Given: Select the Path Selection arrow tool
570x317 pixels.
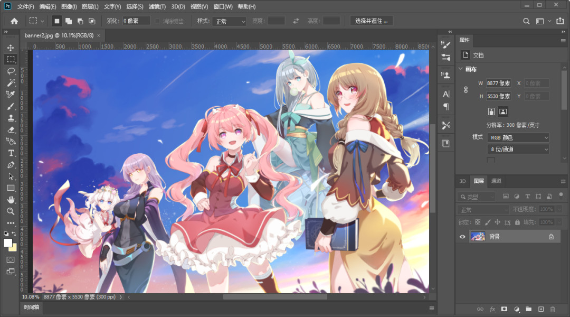Looking at the screenshot, I should 11,176.
